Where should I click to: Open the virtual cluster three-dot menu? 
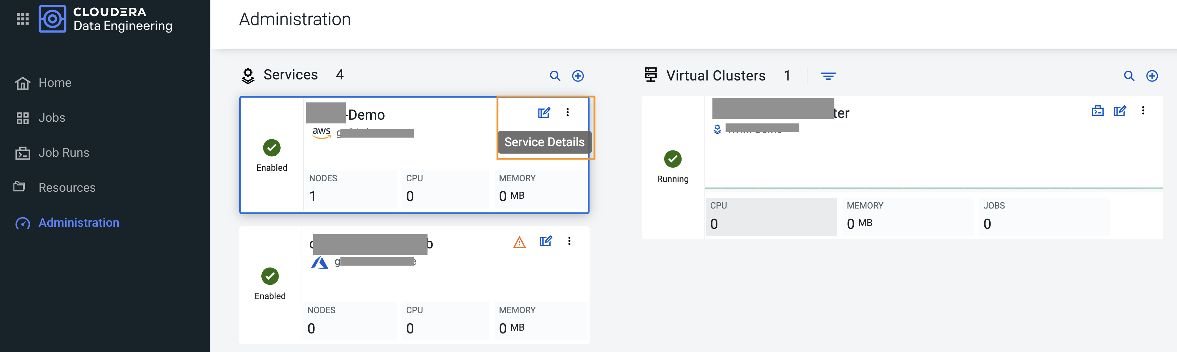click(1143, 111)
